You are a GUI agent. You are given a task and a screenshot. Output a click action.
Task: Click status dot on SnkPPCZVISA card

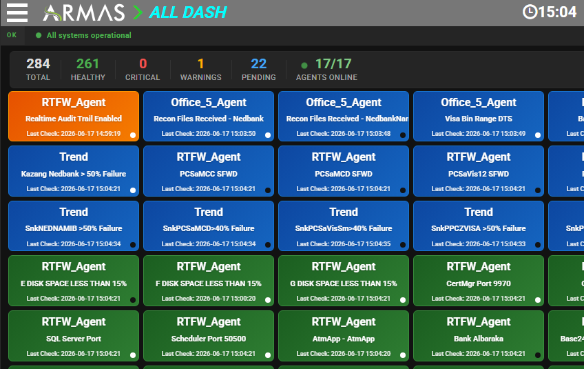click(x=538, y=245)
